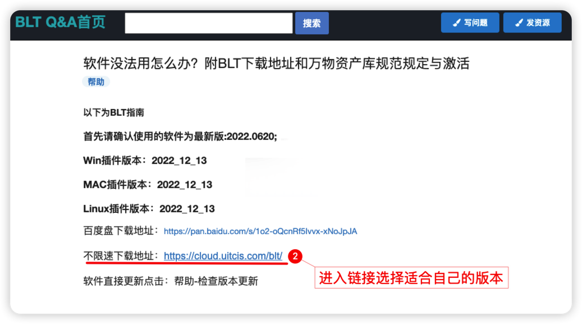Open the BLT Q&A首页 logo link
The height and width of the screenshot is (324, 582).
pyautogui.click(x=61, y=22)
